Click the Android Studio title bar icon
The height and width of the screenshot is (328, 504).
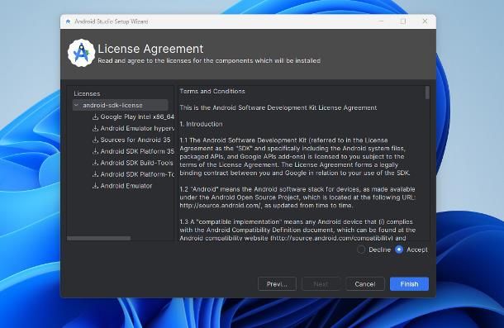click(x=68, y=21)
